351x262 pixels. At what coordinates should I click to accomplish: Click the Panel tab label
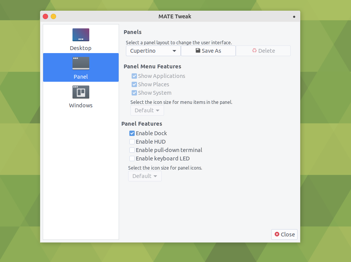81,77
